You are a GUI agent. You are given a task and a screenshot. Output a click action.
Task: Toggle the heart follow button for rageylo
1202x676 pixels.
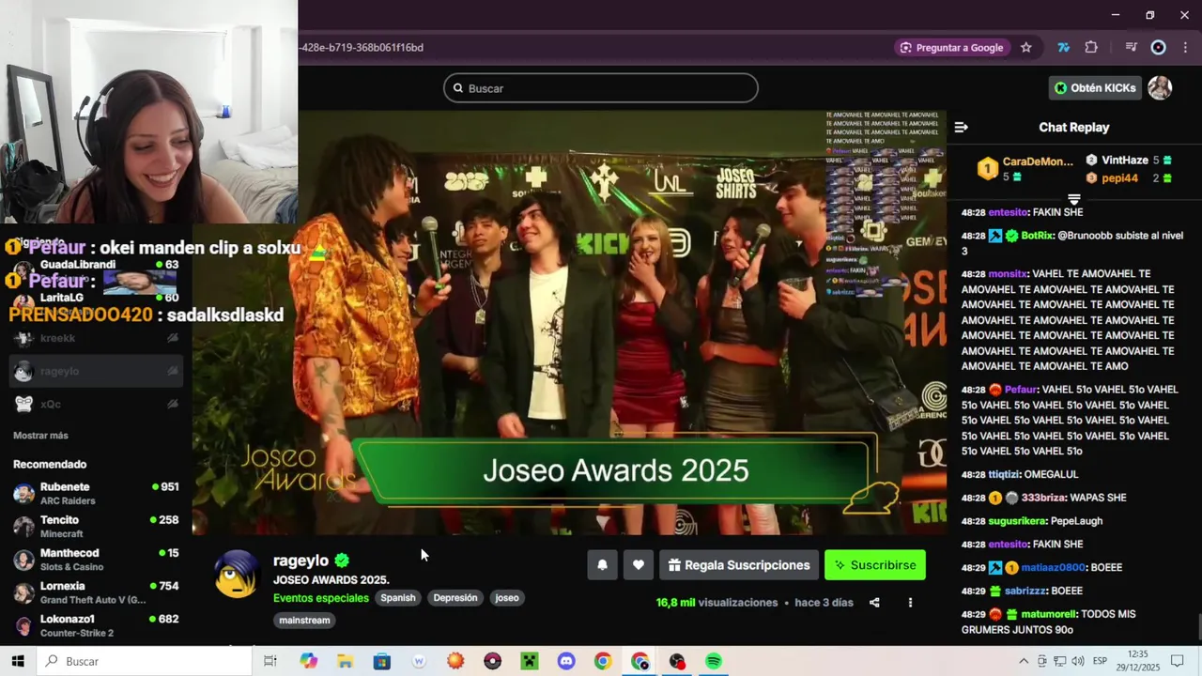click(639, 565)
